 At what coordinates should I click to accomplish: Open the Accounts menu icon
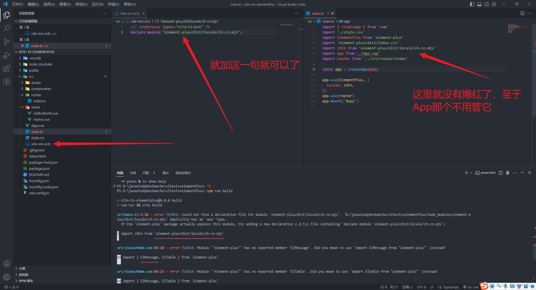click(x=7, y=264)
